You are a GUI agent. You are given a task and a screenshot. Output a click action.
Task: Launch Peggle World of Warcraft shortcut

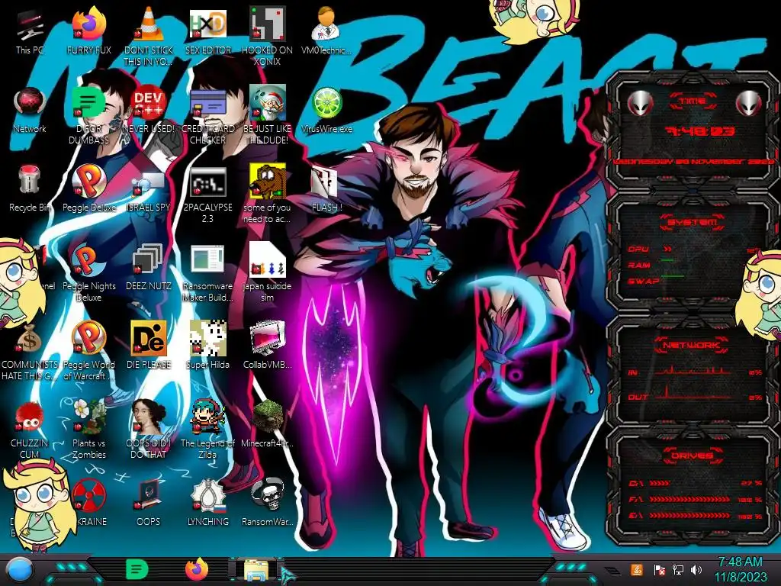(x=89, y=350)
